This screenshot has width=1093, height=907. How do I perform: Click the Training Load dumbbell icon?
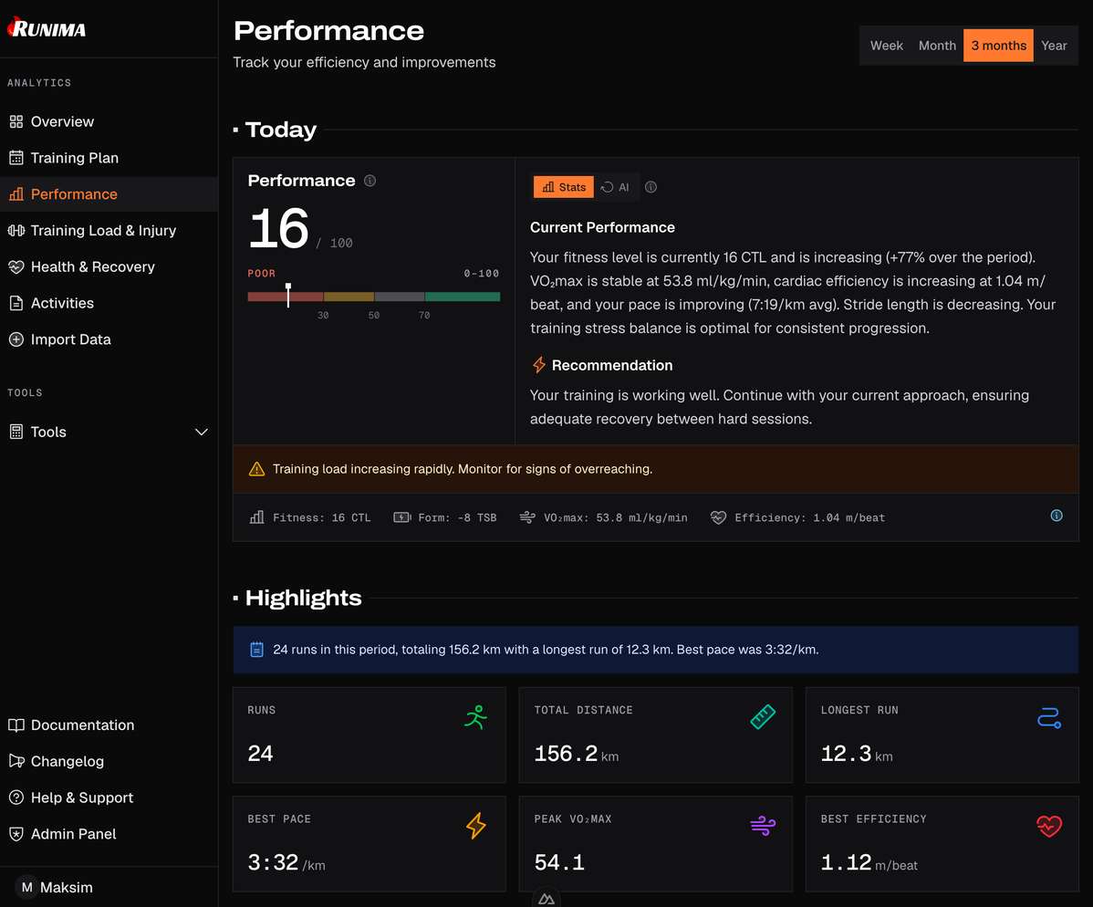tap(16, 230)
